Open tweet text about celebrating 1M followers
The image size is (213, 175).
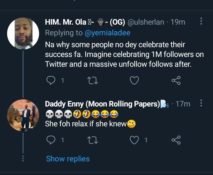tap(118, 55)
